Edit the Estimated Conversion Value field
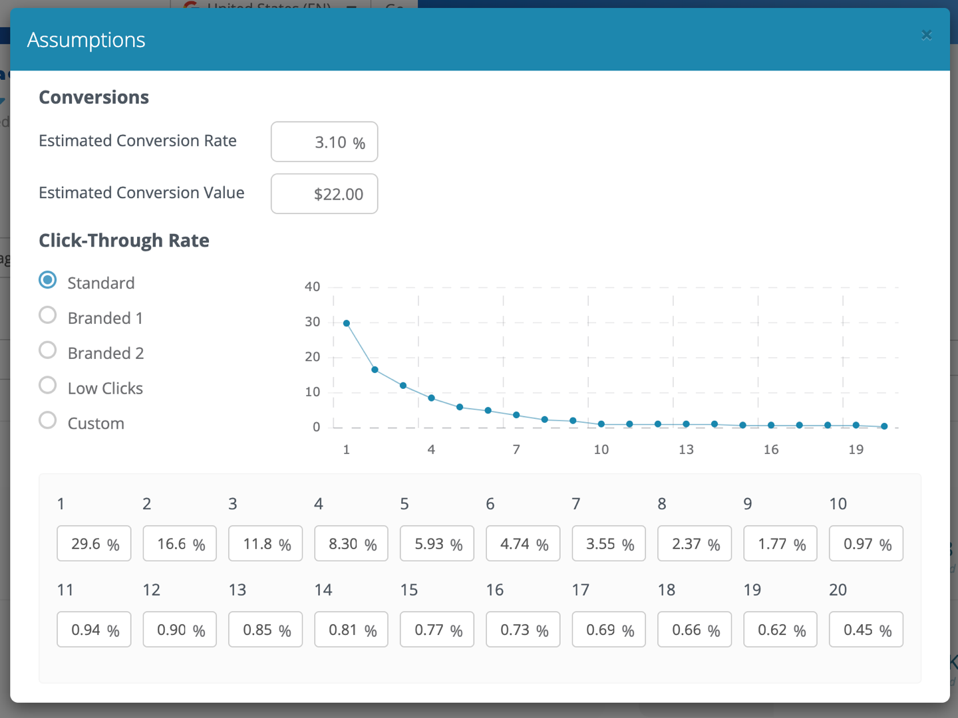Viewport: 958px width, 718px height. (x=325, y=193)
